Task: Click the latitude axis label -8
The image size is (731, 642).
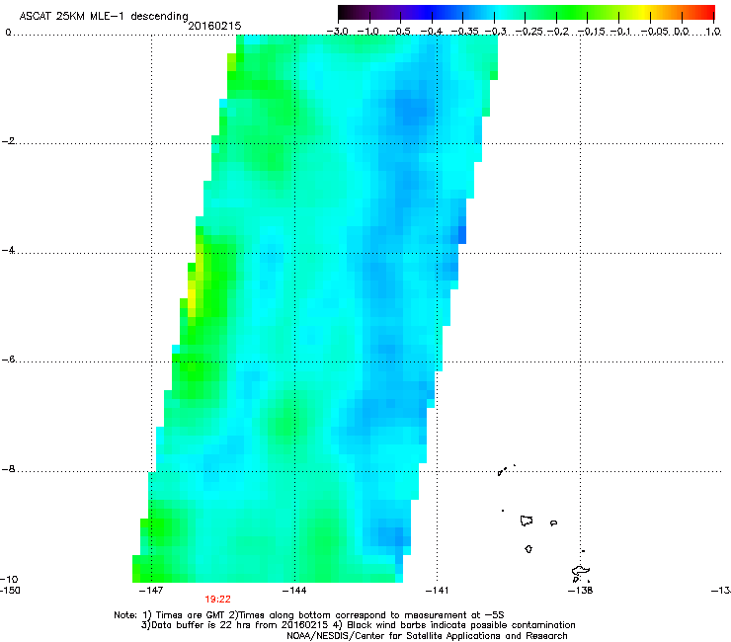Action: pos(8,469)
